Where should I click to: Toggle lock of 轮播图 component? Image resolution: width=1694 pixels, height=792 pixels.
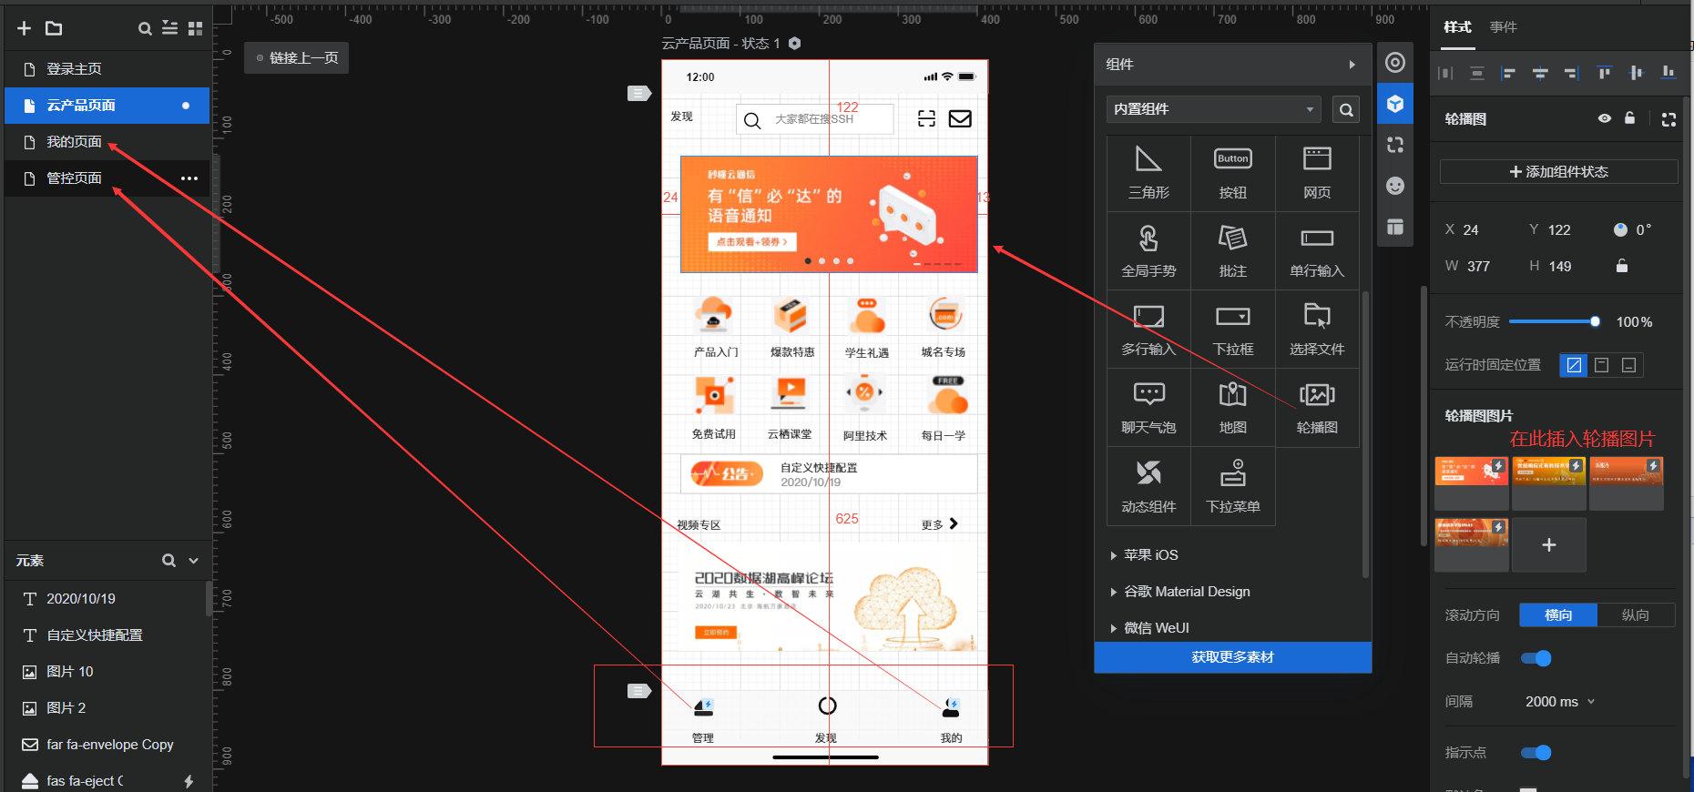click(1630, 118)
